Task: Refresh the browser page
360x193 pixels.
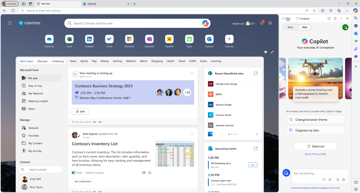Action: (x=13, y=10)
